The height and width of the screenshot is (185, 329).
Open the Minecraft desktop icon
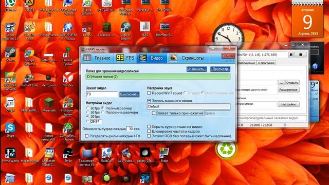49,105
